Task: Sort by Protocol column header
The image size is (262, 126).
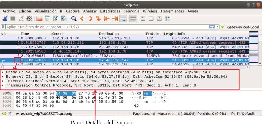Action: (154, 34)
